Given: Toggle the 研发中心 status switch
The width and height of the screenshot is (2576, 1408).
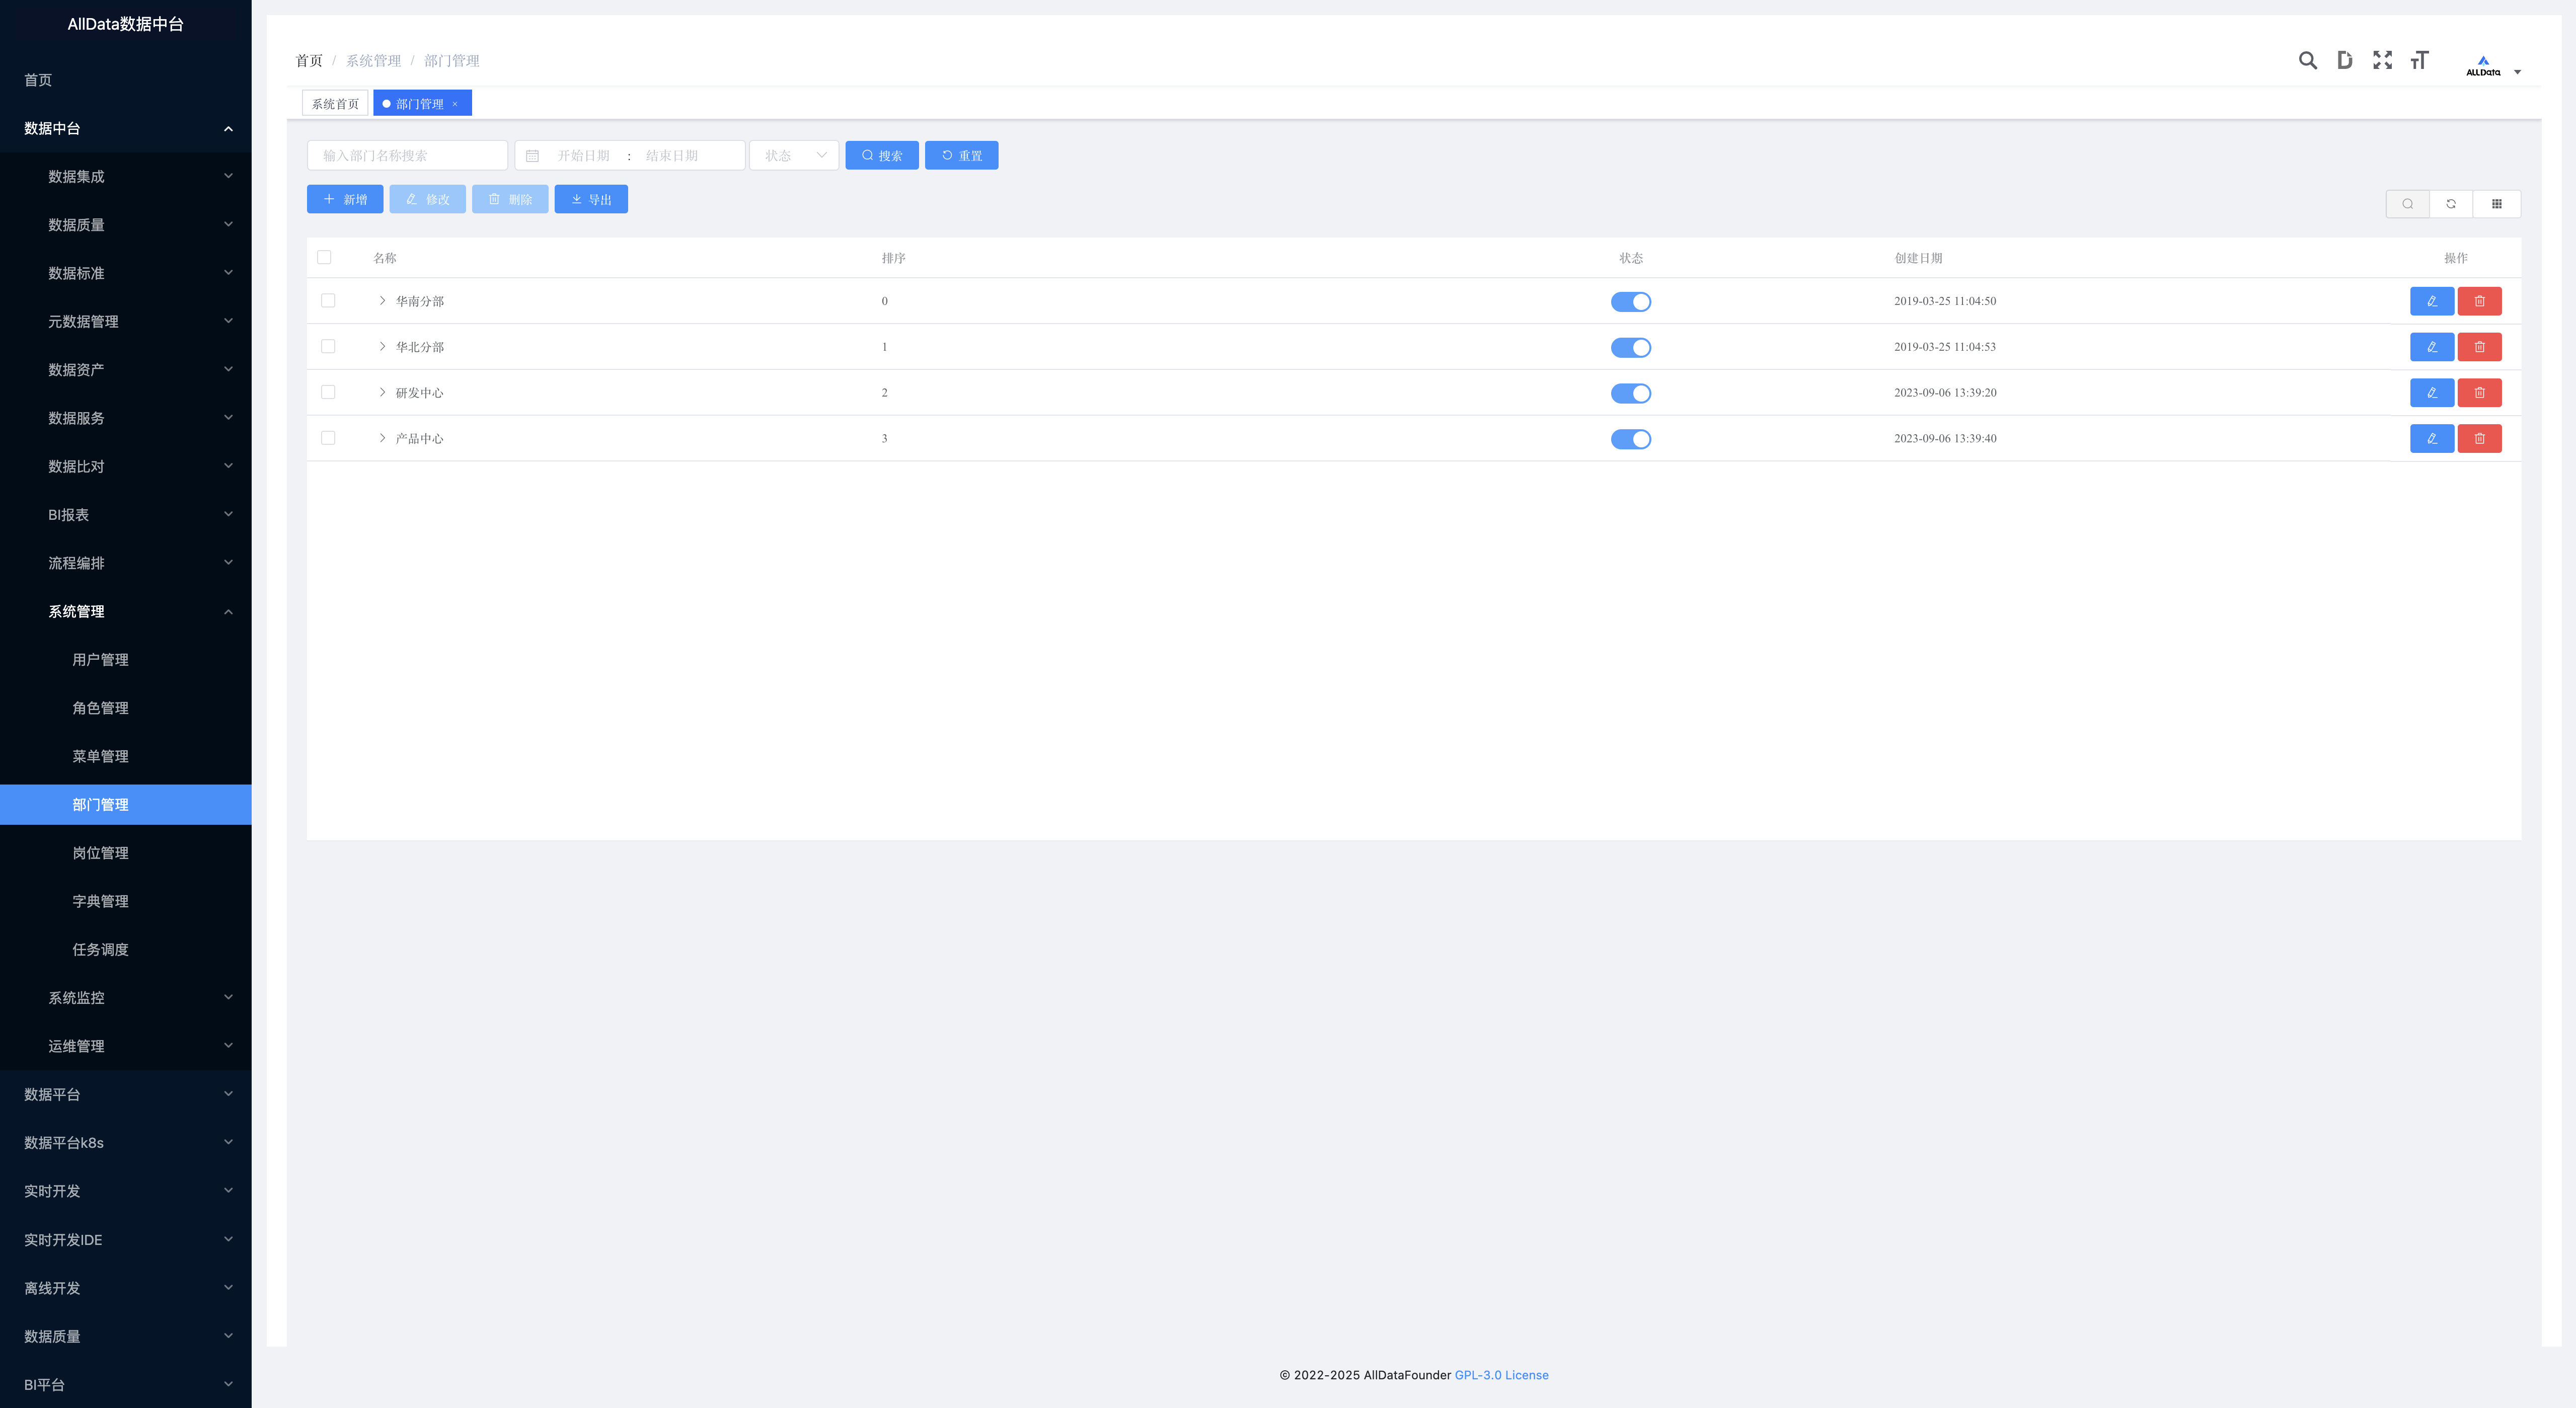Looking at the screenshot, I should [x=1631, y=394].
